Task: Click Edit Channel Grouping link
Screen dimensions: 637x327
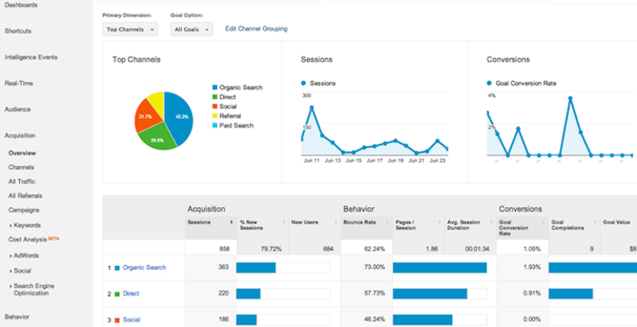Action: tap(257, 29)
